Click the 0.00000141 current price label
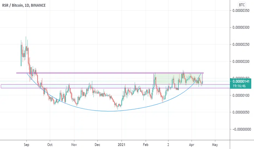 point(241,82)
